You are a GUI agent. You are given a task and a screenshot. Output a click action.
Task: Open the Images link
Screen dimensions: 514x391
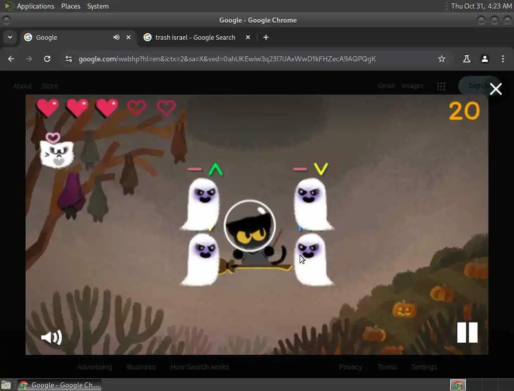pos(413,85)
